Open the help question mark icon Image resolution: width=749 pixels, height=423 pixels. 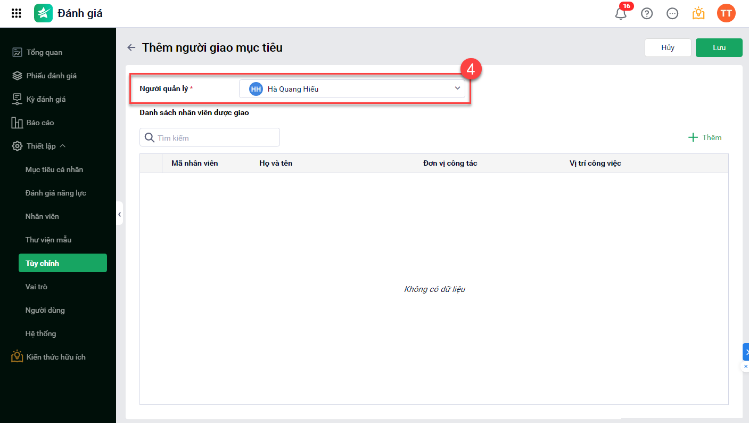point(647,14)
